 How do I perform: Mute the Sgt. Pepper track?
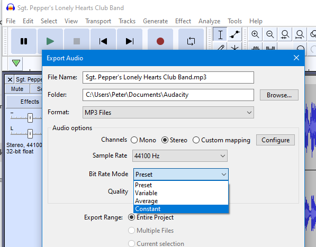(17, 89)
